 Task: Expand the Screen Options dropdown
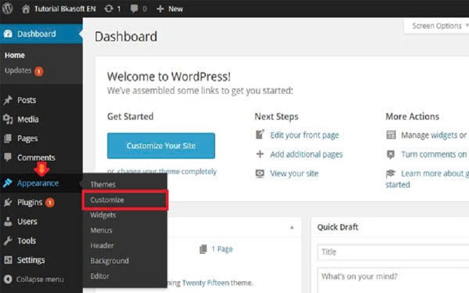click(x=440, y=26)
